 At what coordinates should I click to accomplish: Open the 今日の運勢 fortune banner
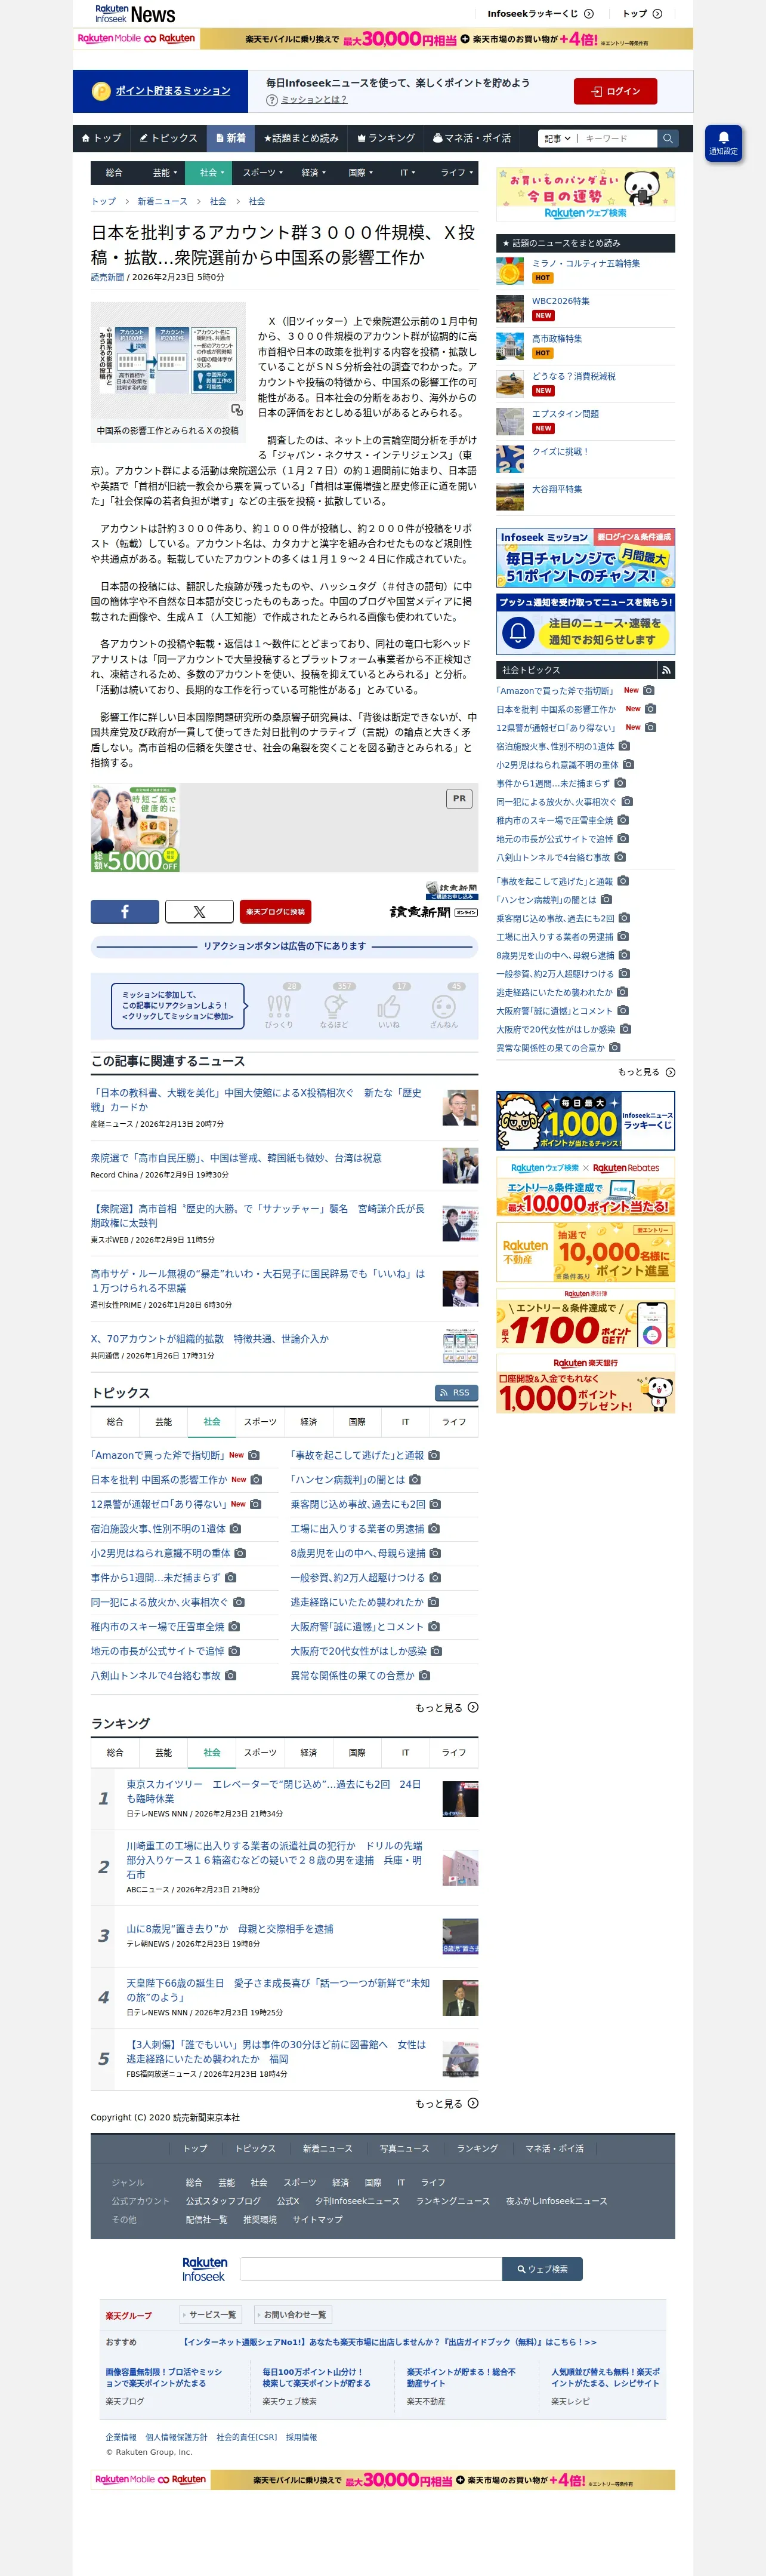tap(585, 195)
